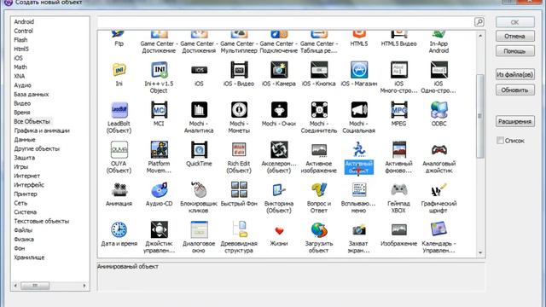Choose the Rich Edit (Объект) icon

239,150
